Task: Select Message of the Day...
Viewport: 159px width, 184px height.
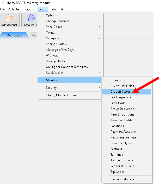Action: click(70, 50)
